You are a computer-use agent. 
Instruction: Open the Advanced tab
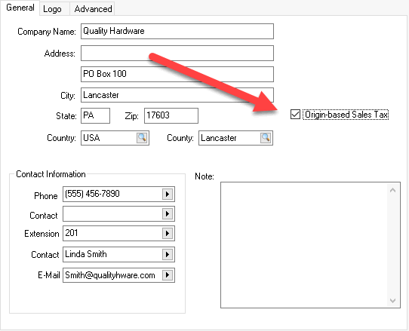point(93,9)
